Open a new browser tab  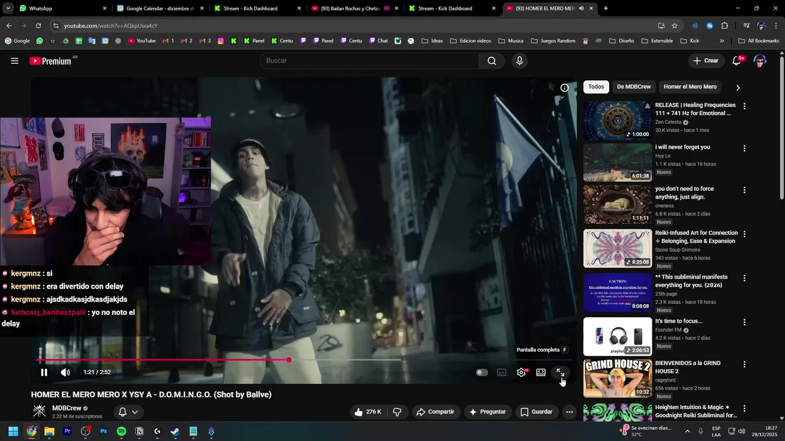(606, 9)
